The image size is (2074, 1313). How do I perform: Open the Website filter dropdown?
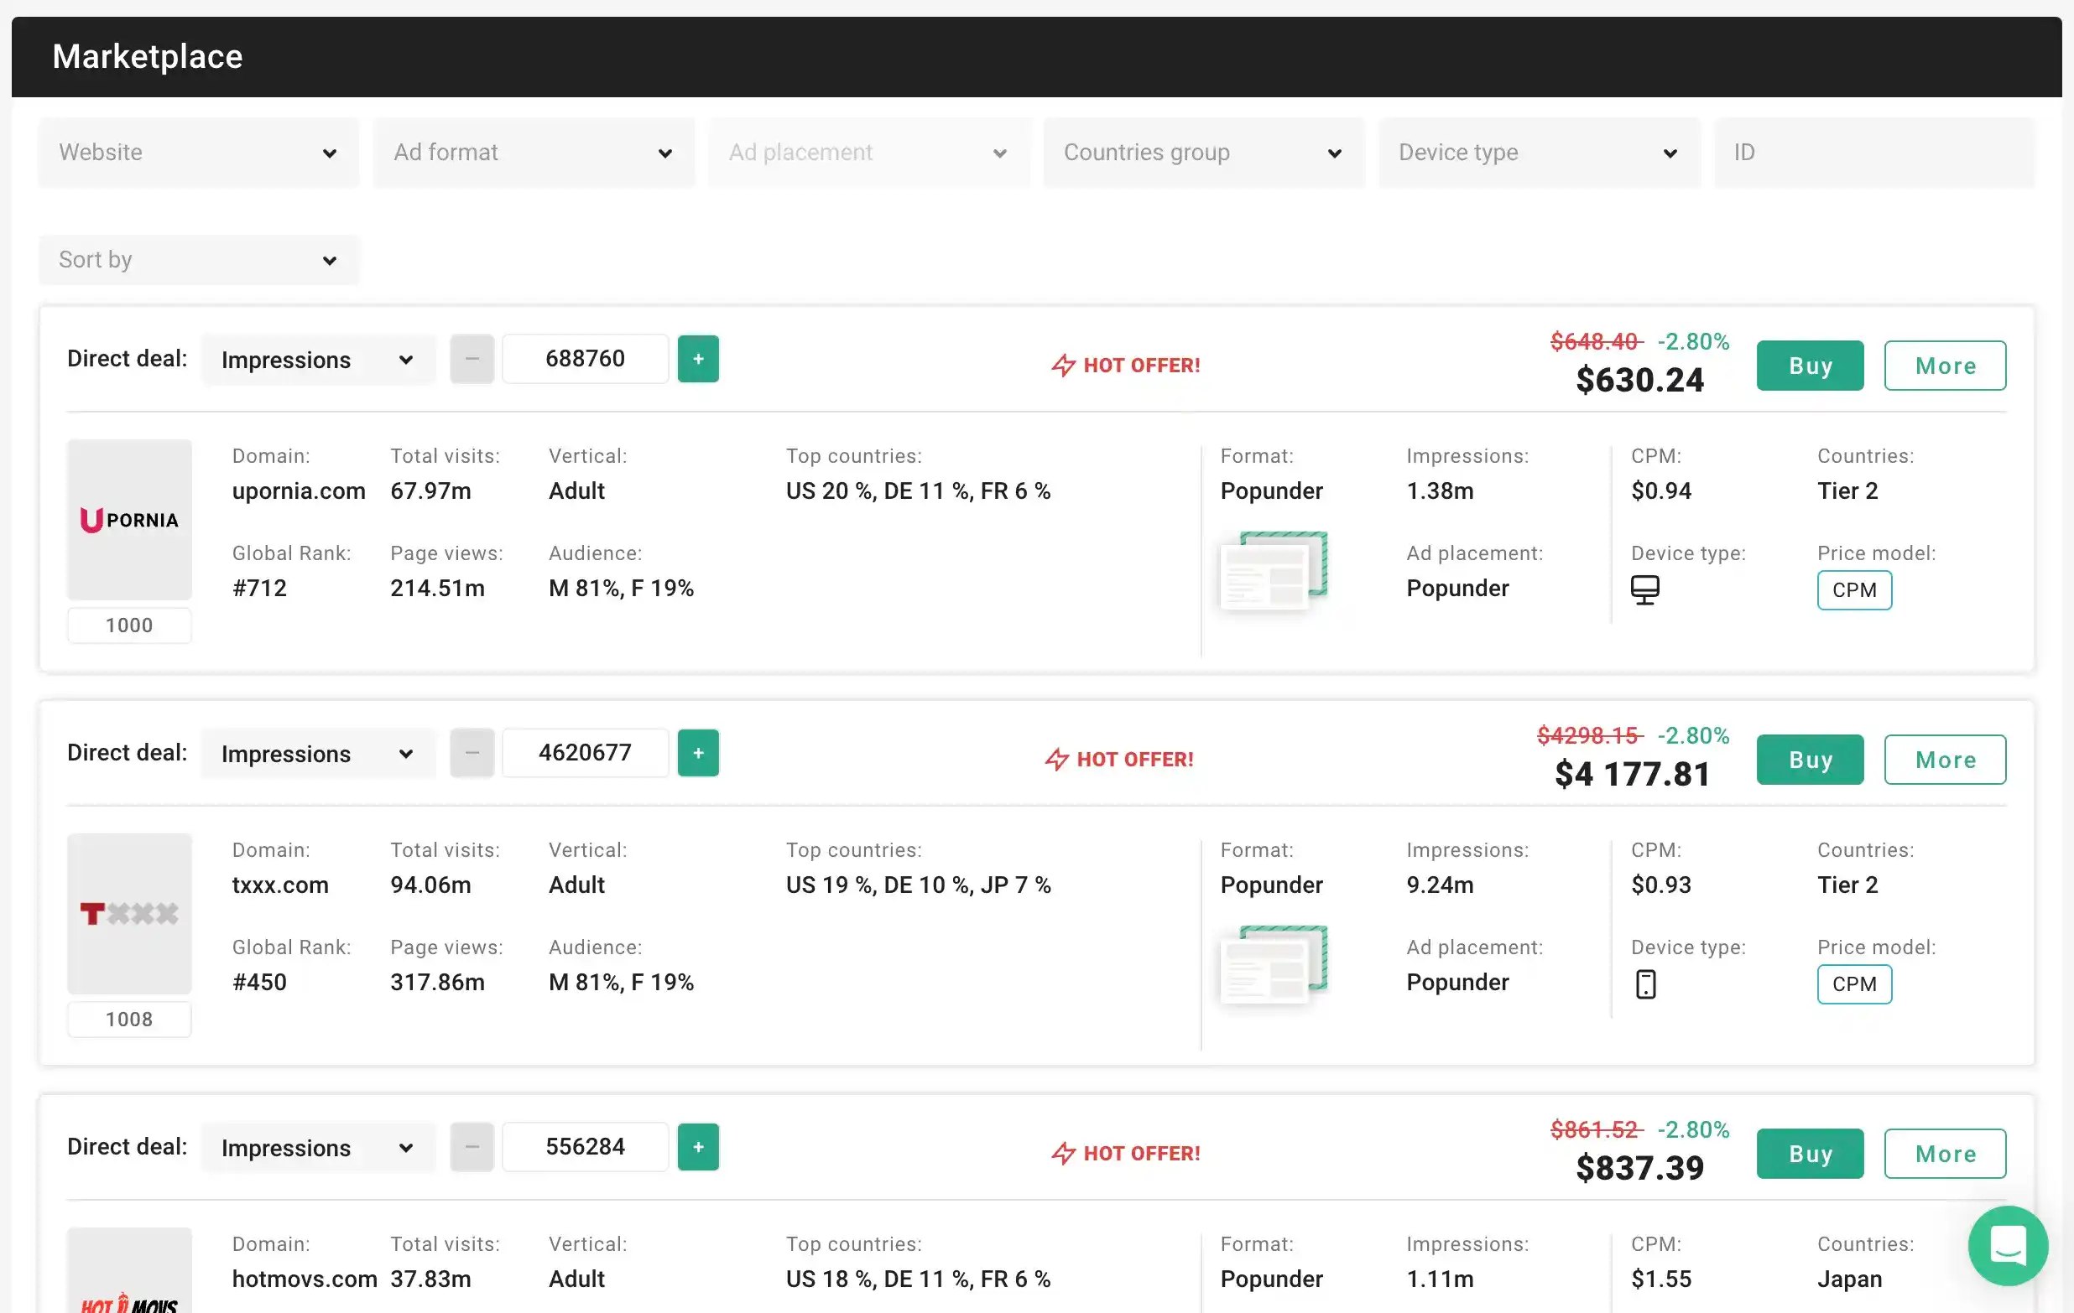click(198, 153)
